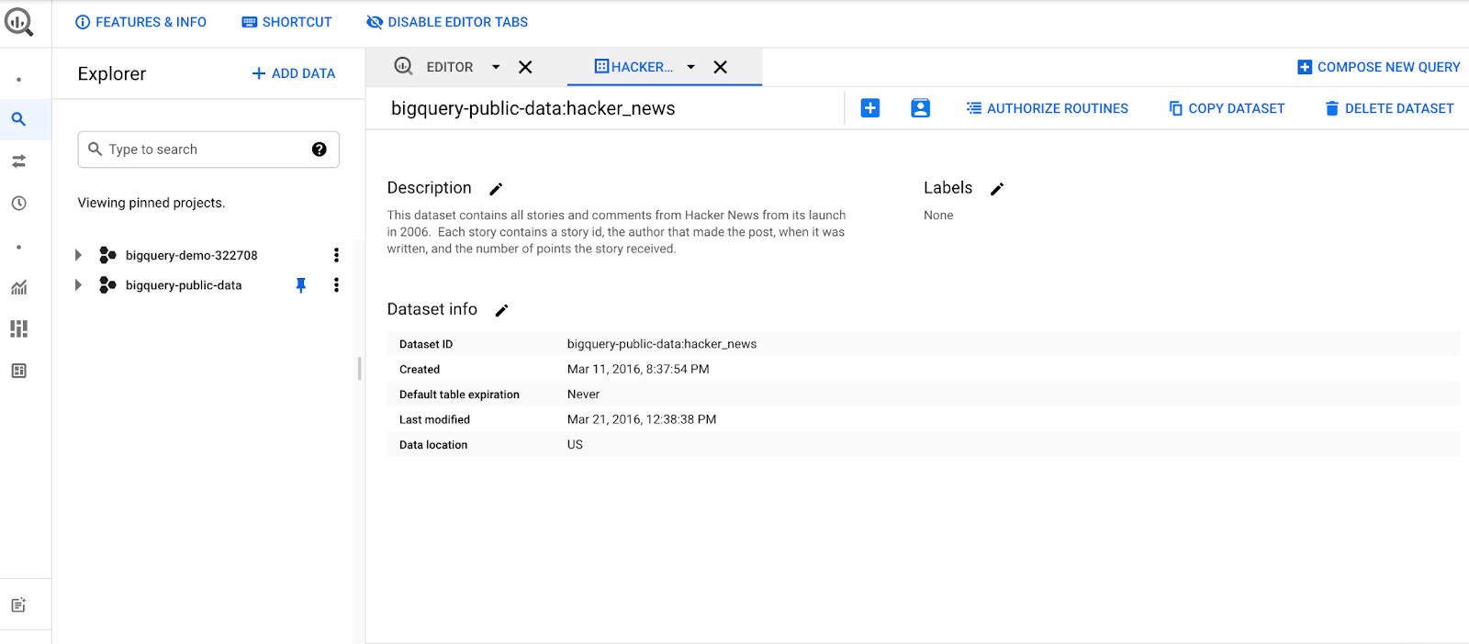Edit the Description with pencil icon
Screen dimensions: 1469x644
tap(496, 189)
